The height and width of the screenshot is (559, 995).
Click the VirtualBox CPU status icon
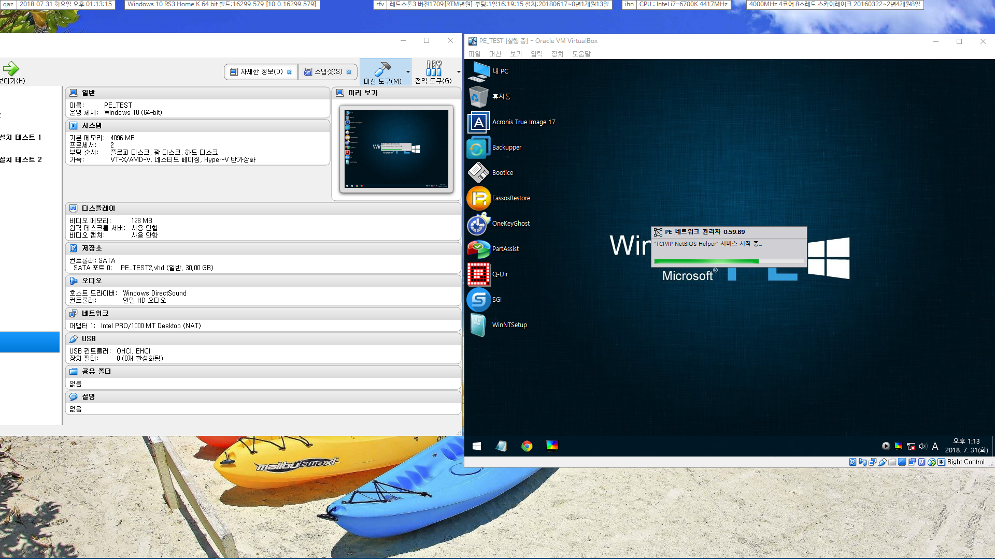pyautogui.click(x=921, y=462)
